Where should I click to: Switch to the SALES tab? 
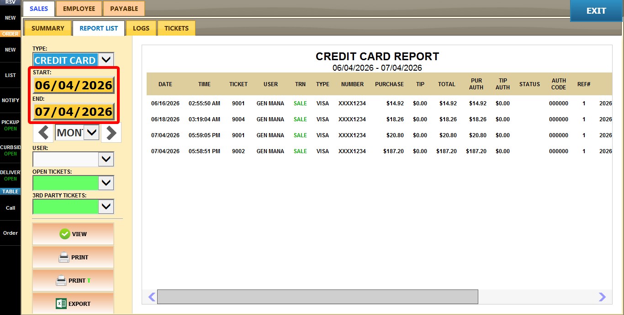(x=39, y=9)
